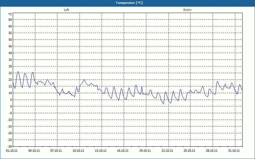The width and height of the screenshot is (255, 159).
Task: Click the 60 value on temperature axis
Action: pos(10,26)
